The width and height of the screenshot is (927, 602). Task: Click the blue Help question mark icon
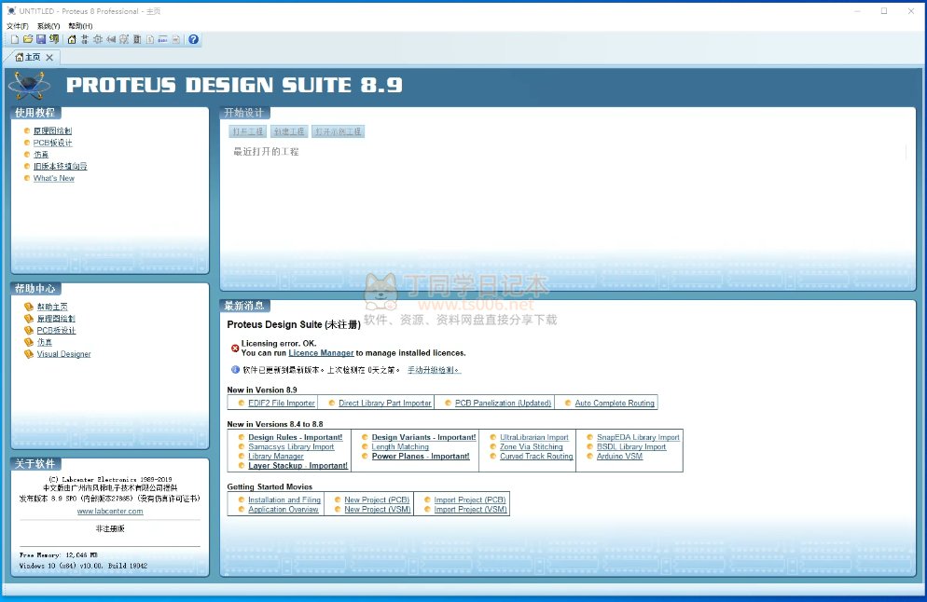(x=193, y=40)
